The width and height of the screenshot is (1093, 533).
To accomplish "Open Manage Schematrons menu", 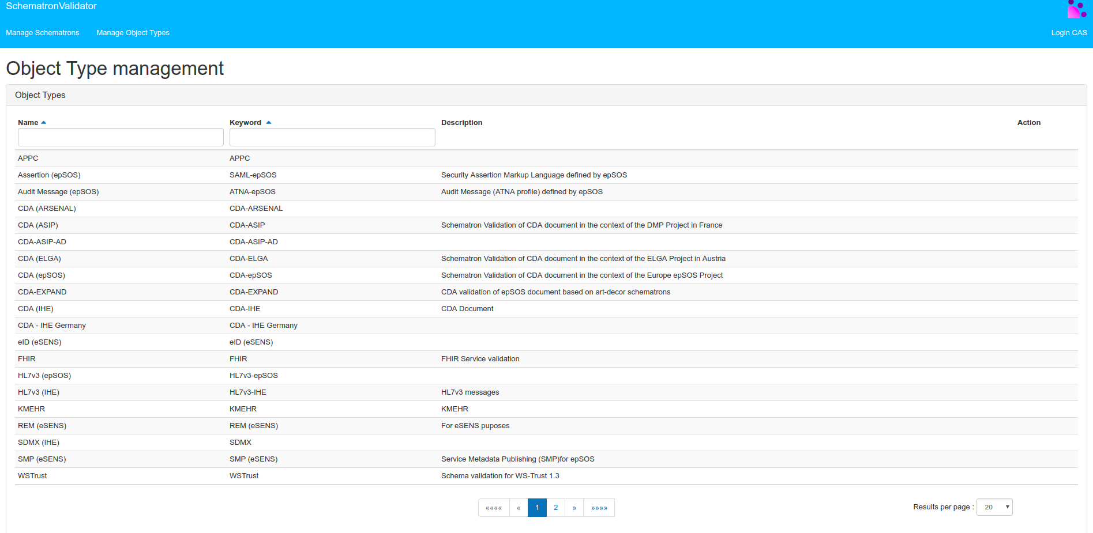I will [43, 33].
